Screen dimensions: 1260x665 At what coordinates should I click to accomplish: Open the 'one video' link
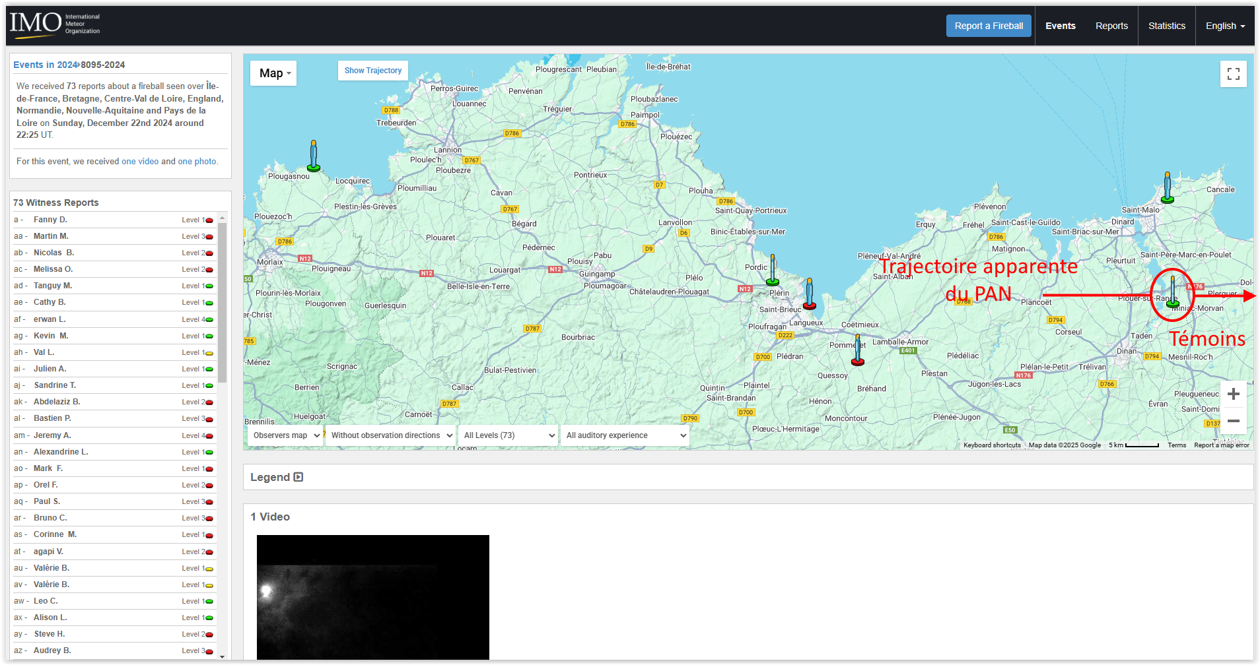[x=140, y=161]
